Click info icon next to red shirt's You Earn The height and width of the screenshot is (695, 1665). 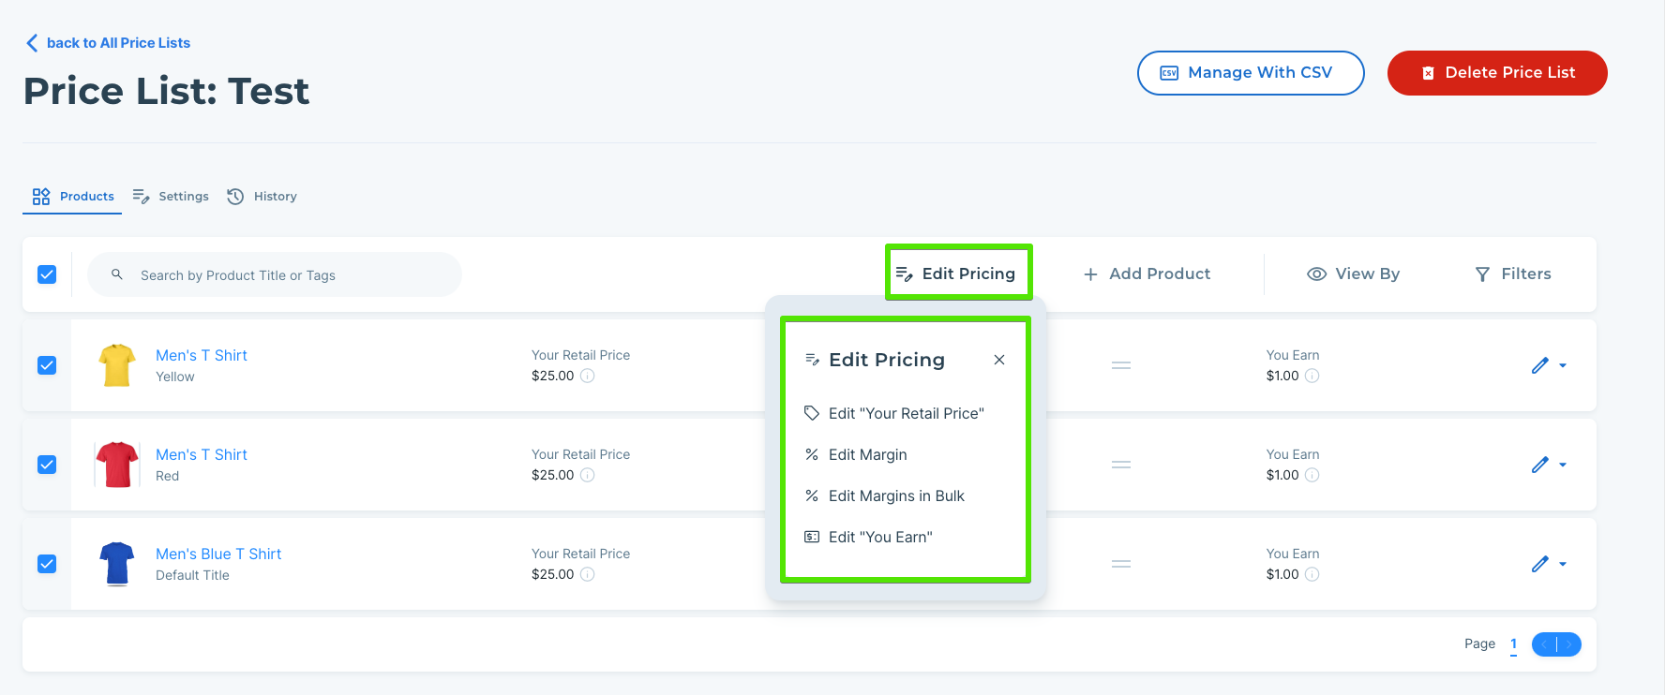pyautogui.click(x=1312, y=475)
